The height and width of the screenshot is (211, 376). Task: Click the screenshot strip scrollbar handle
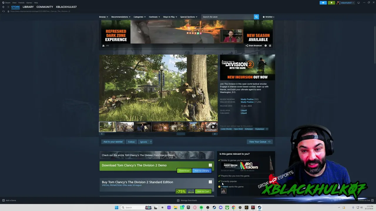click(x=181, y=134)
